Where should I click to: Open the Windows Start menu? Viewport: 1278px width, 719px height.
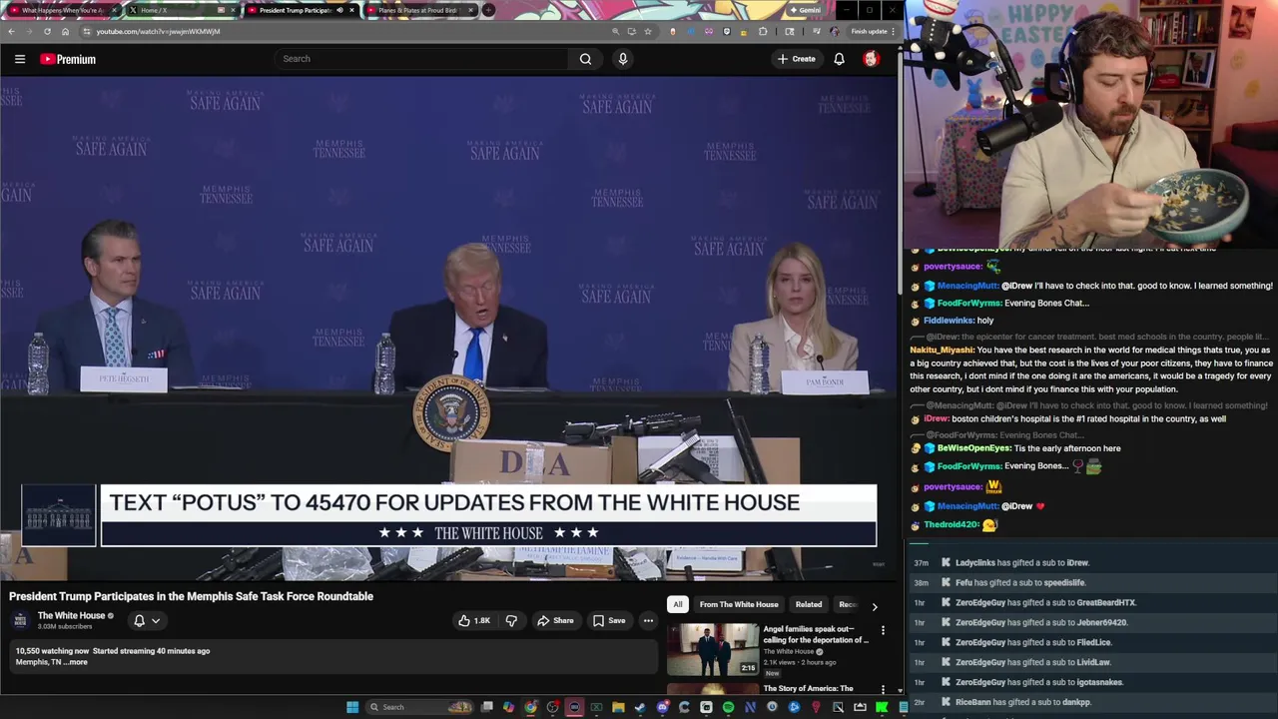point(352,707)
